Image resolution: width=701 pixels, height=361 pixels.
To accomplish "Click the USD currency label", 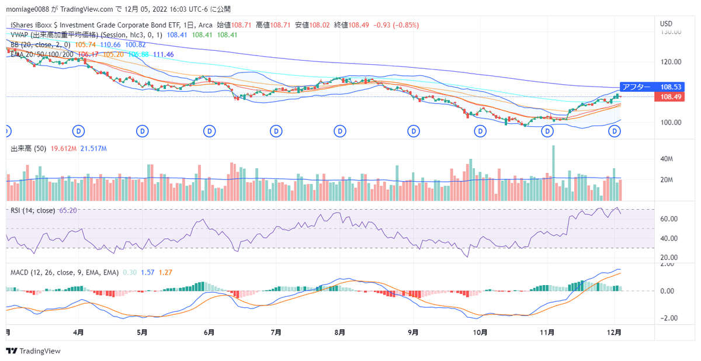I will 667,24.
